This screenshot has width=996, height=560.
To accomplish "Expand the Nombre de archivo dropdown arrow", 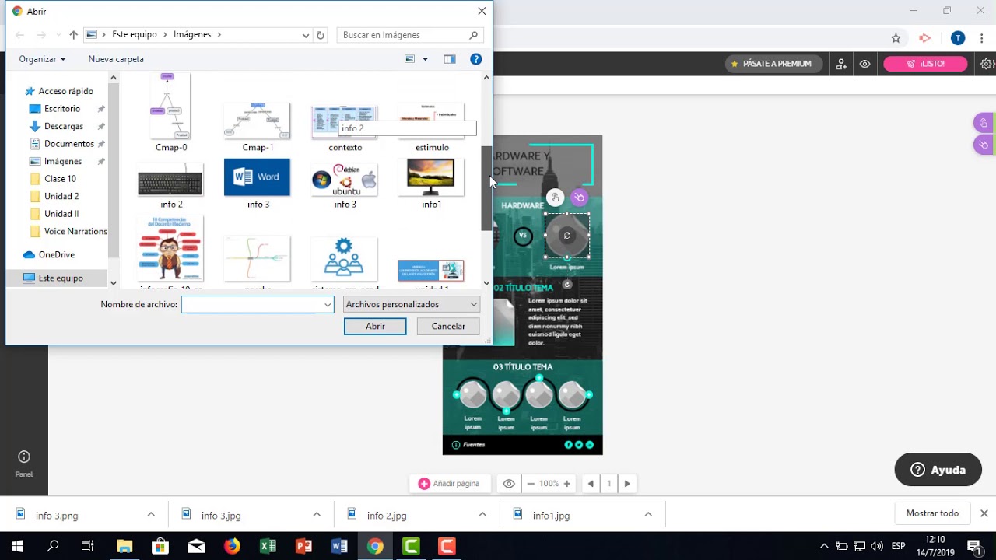I will point(328,305).
